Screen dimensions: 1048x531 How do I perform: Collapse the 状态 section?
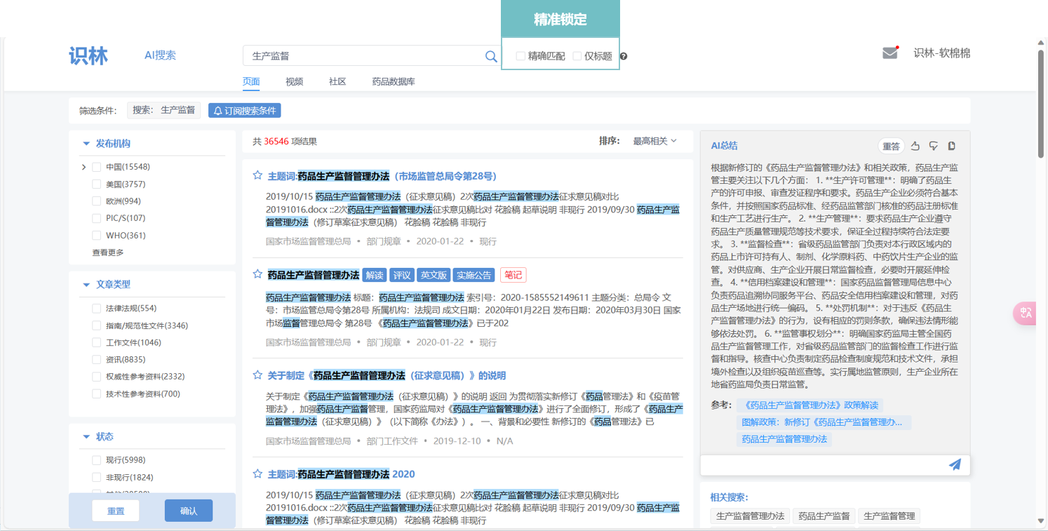click(x=86, y=437)
